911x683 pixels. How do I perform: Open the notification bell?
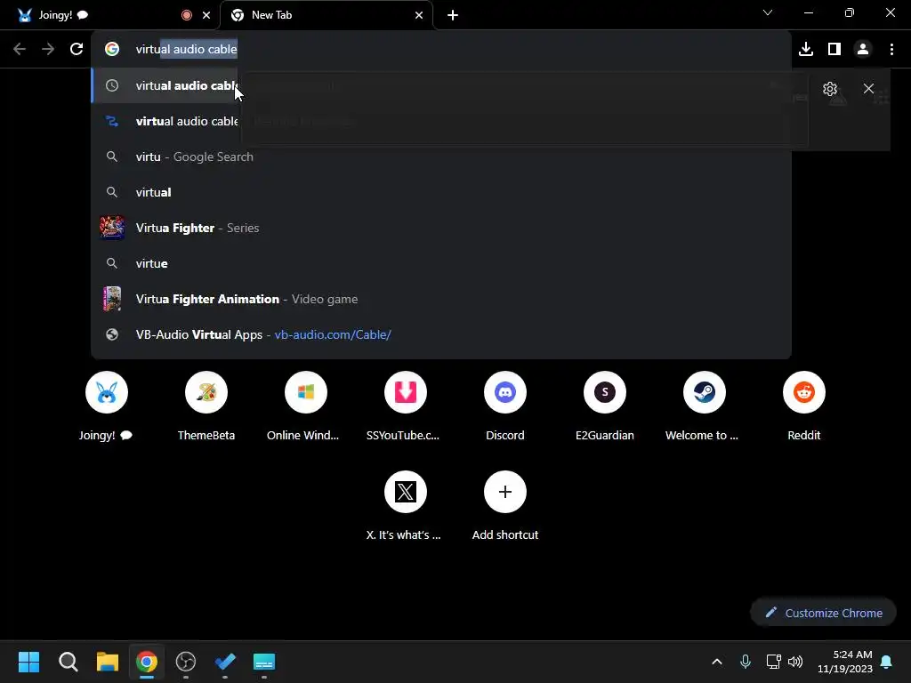click(887, 662)
